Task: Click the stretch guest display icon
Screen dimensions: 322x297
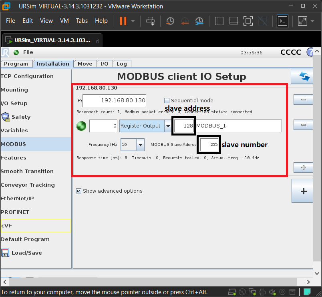Action: pyautogui.click(x=302, y=21)
